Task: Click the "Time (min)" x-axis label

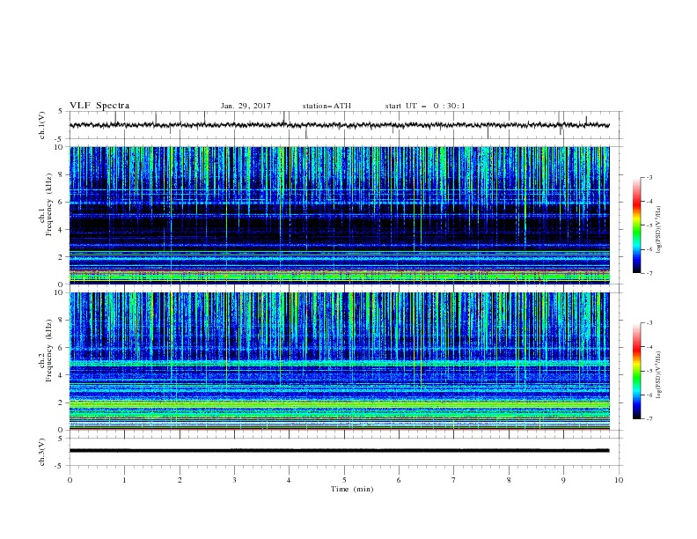Action: point(352,489)
